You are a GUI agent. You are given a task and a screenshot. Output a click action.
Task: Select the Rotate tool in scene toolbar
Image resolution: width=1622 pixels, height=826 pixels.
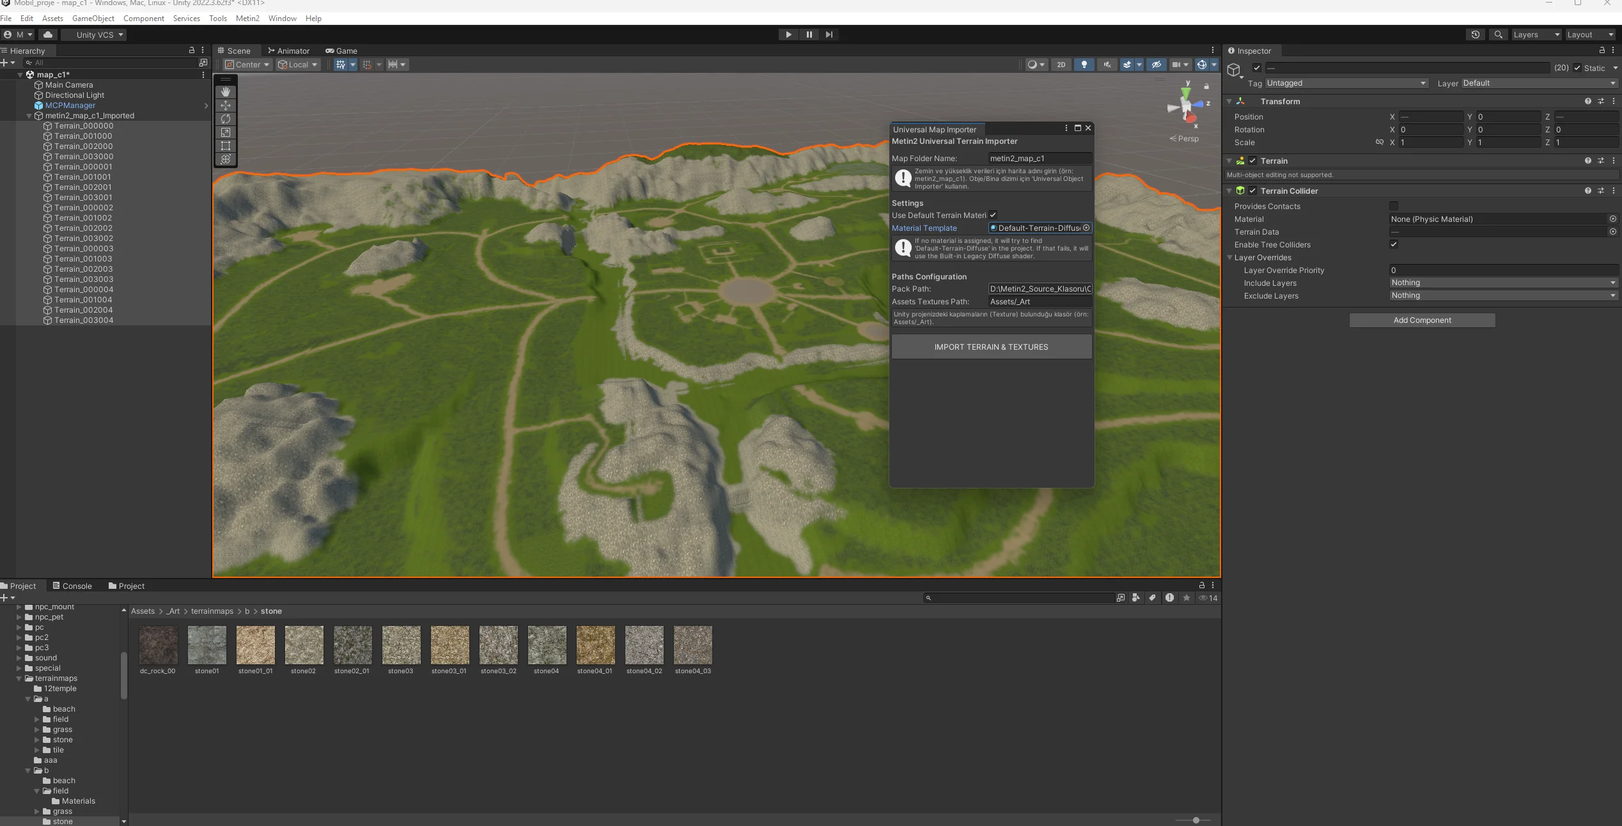point(225,119)
